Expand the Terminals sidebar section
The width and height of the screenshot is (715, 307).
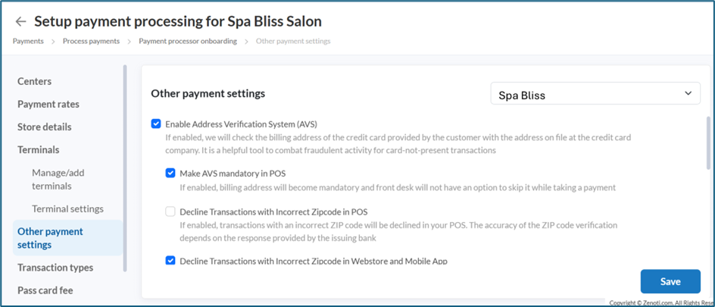point(39,149)
